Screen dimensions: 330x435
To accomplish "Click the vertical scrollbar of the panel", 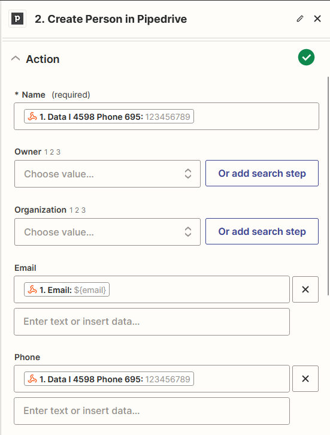I will click(x=328, y=186).
